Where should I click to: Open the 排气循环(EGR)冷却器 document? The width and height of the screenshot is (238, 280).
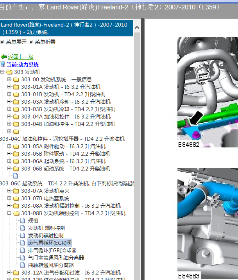52,250
